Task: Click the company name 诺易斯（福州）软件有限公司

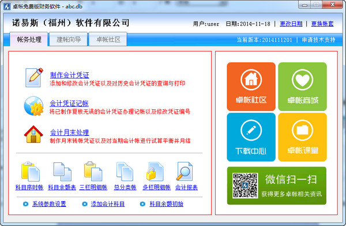Action: point(71,23)
